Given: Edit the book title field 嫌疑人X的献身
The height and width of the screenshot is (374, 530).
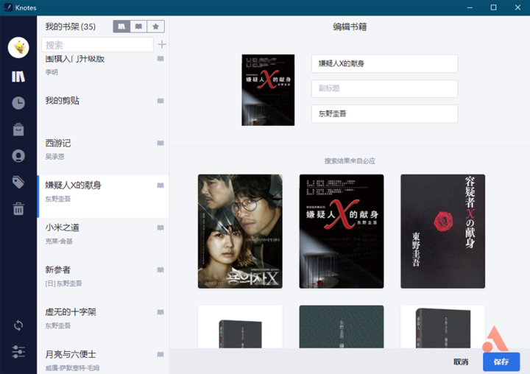Looking at the screenshot, I should tap(385, 63).
